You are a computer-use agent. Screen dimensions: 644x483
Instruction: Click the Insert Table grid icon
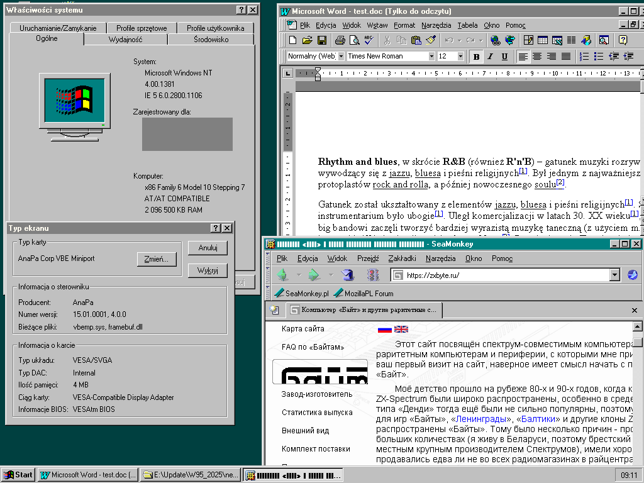pyautogui.click(x=543, y=40)
